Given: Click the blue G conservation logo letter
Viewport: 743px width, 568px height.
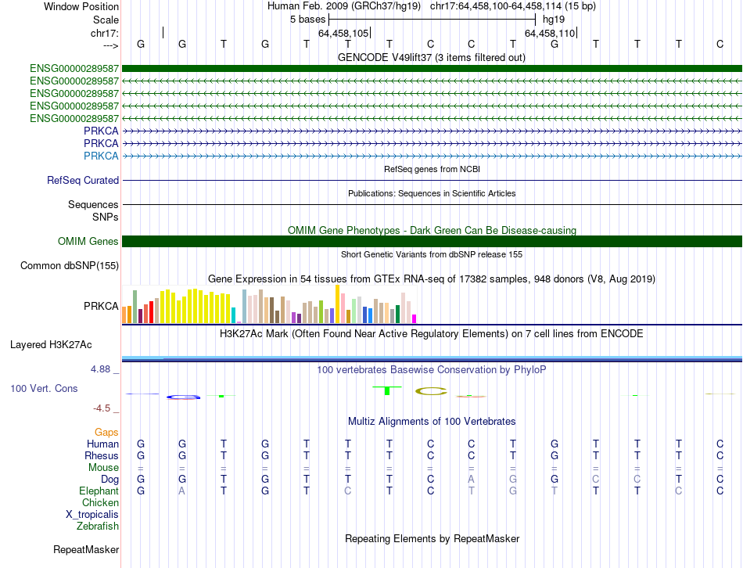Looking at the screenshot, I should [183, 397].
